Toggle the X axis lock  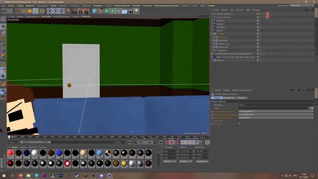[50, 11]
